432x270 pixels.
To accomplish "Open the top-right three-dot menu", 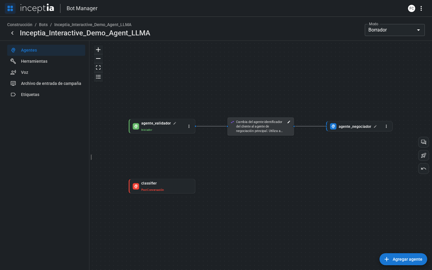I will click(421, 8).
